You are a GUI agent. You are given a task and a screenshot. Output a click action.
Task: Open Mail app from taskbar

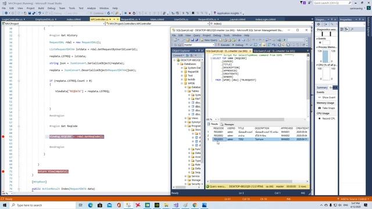click(x=109, y=205)
